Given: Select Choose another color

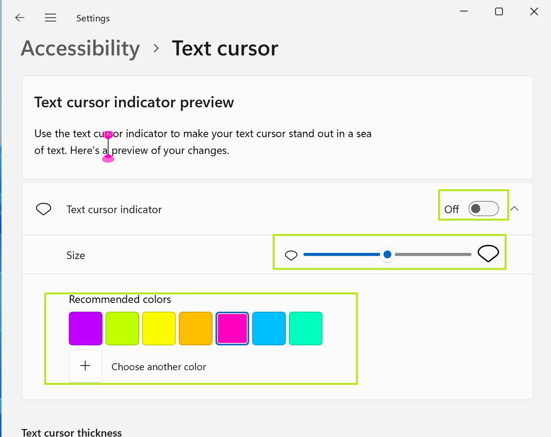Looking at the screenshot, I should (x=158, y=366).
